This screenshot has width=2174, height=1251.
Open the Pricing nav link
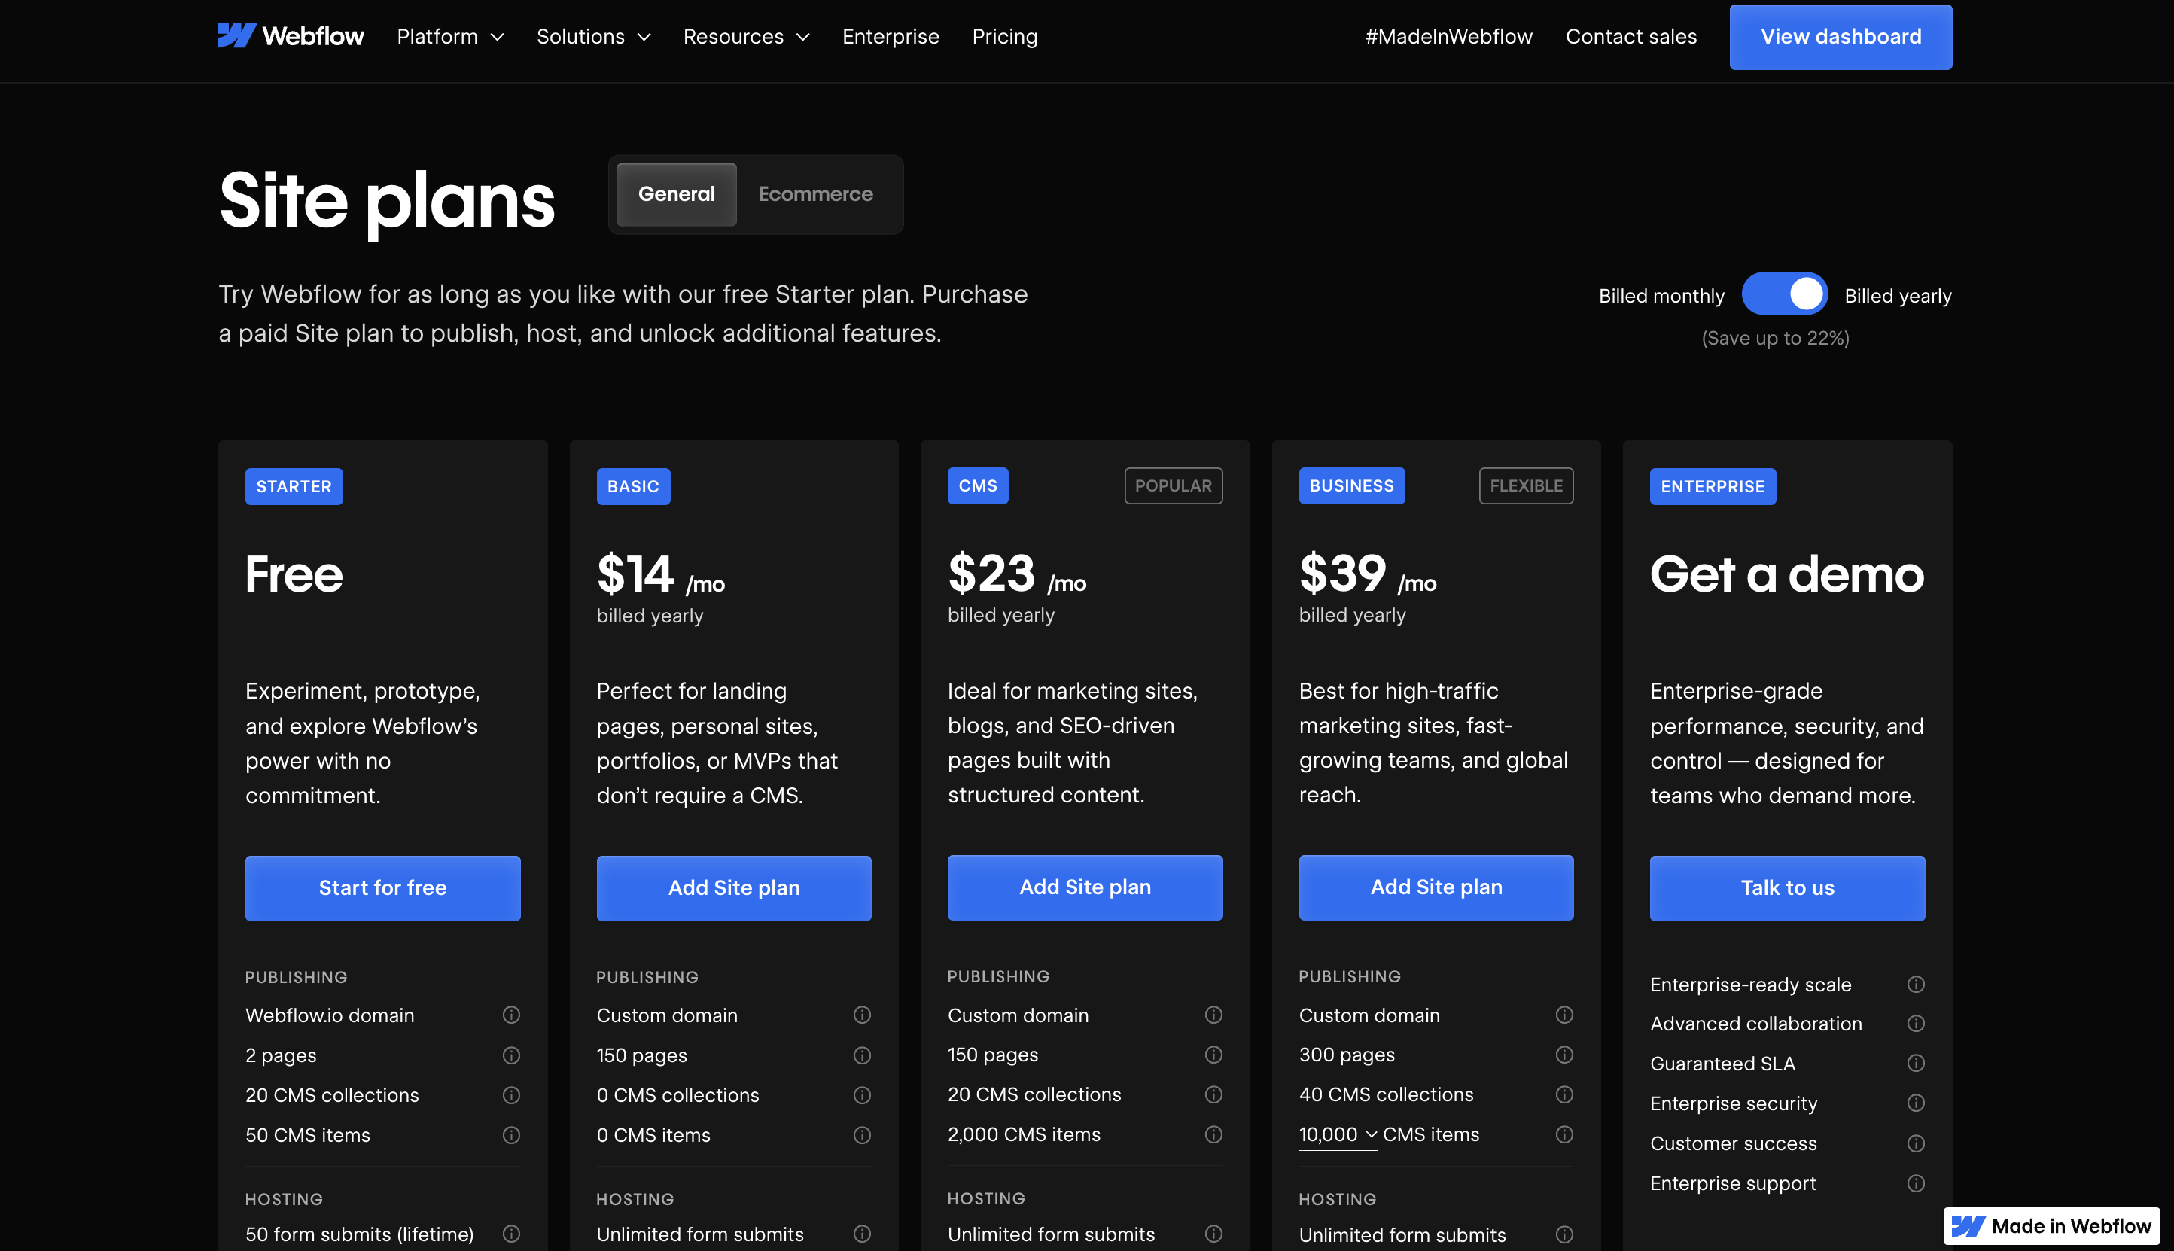(x=1004, y=36)
